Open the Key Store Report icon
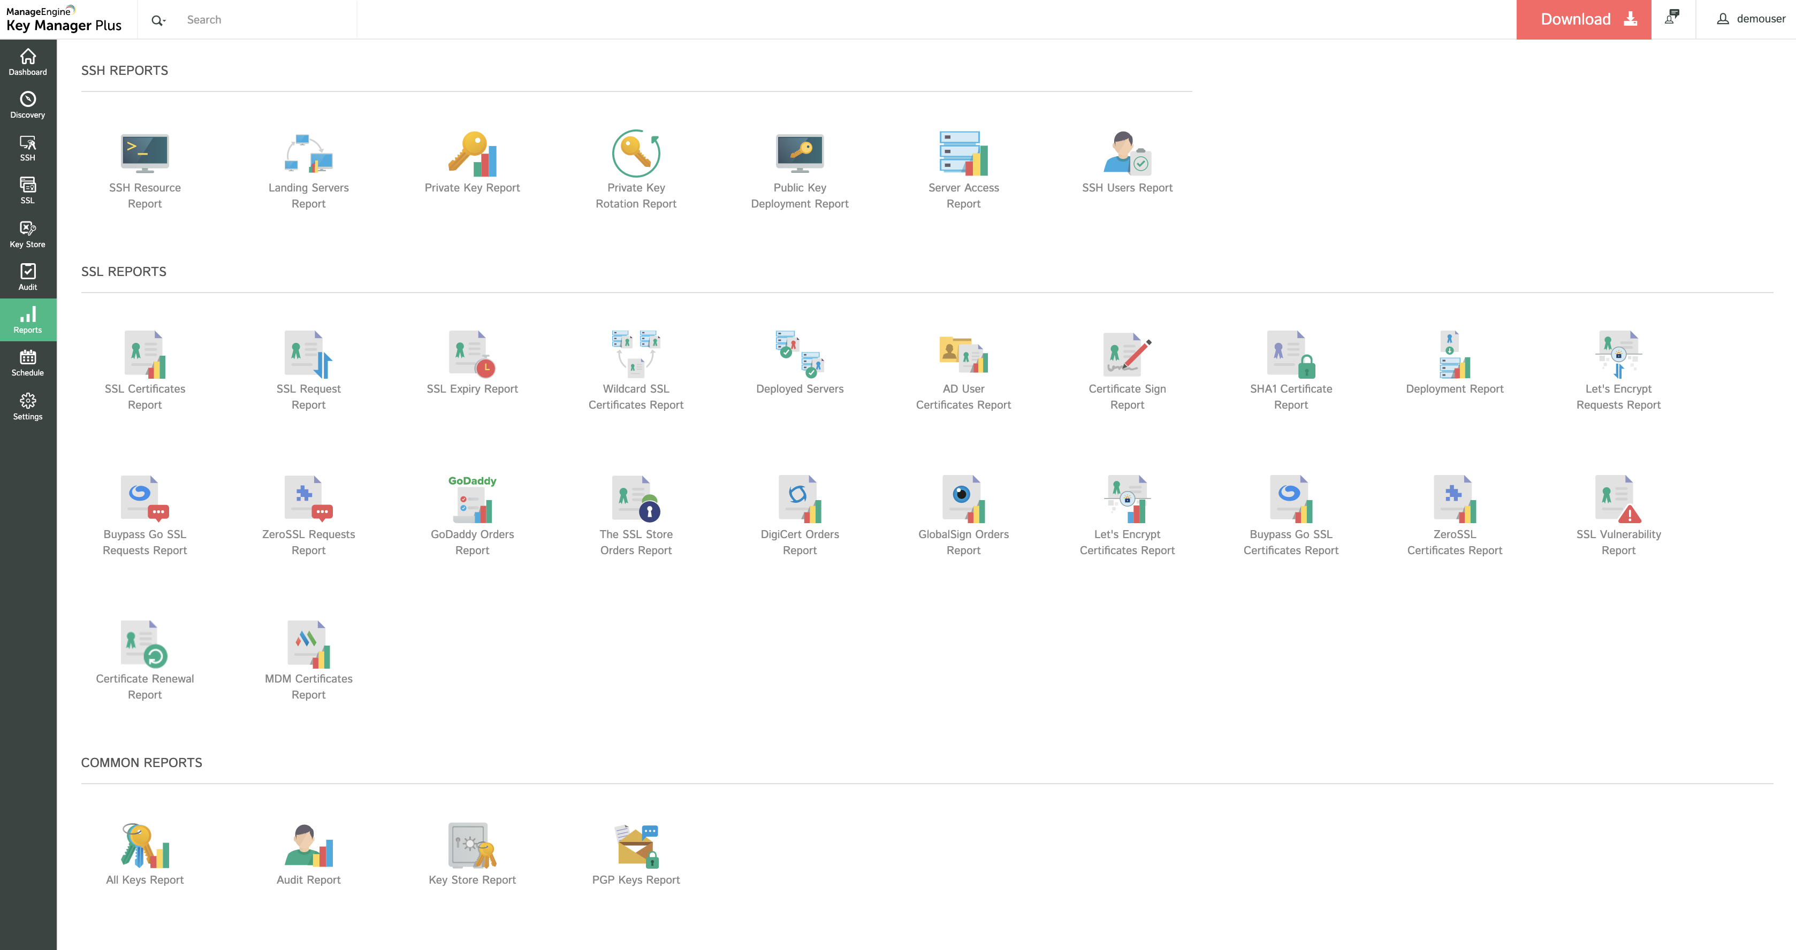 pyautogui.click(x=472, y=846)
